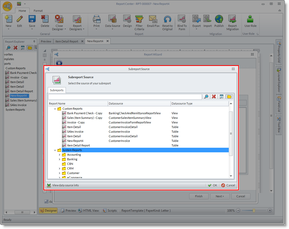Viewport: 289px width, 229px height.
Task: Collapse the Custom Reports tree folder
Action: pos(55,109)
